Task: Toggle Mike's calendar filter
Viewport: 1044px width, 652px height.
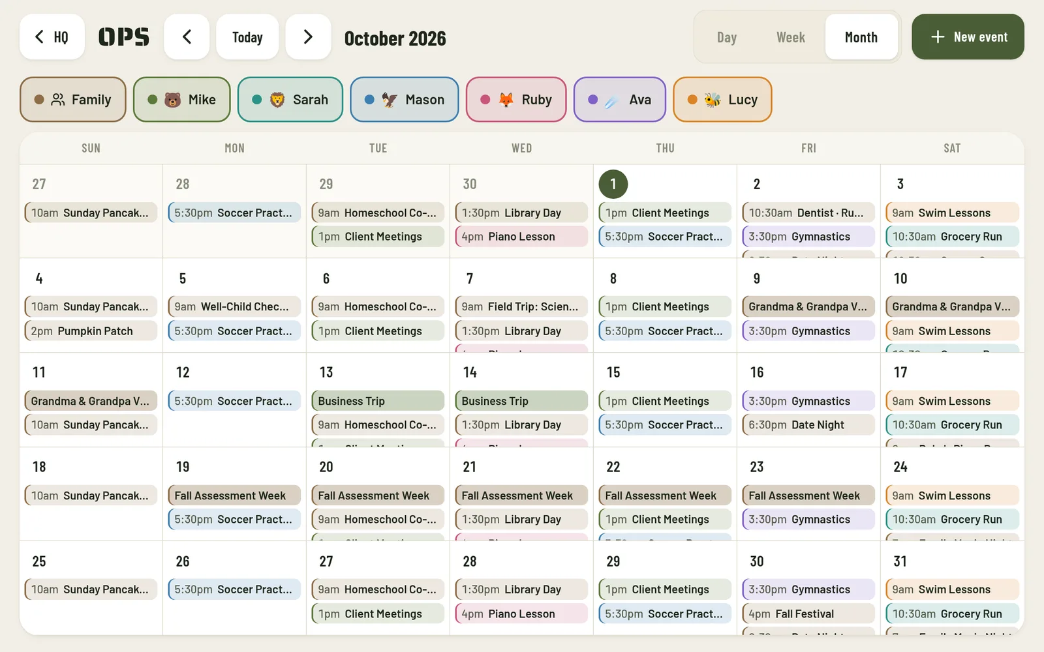Action: [182, 100]
